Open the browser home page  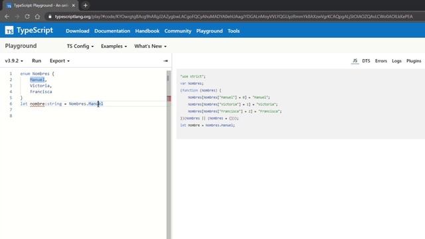(x=37, y=17)
